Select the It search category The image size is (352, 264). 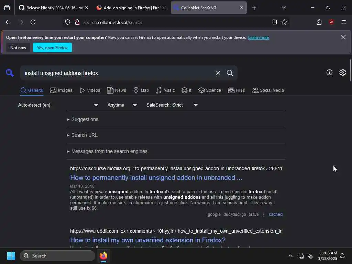[x=186, y=90]
